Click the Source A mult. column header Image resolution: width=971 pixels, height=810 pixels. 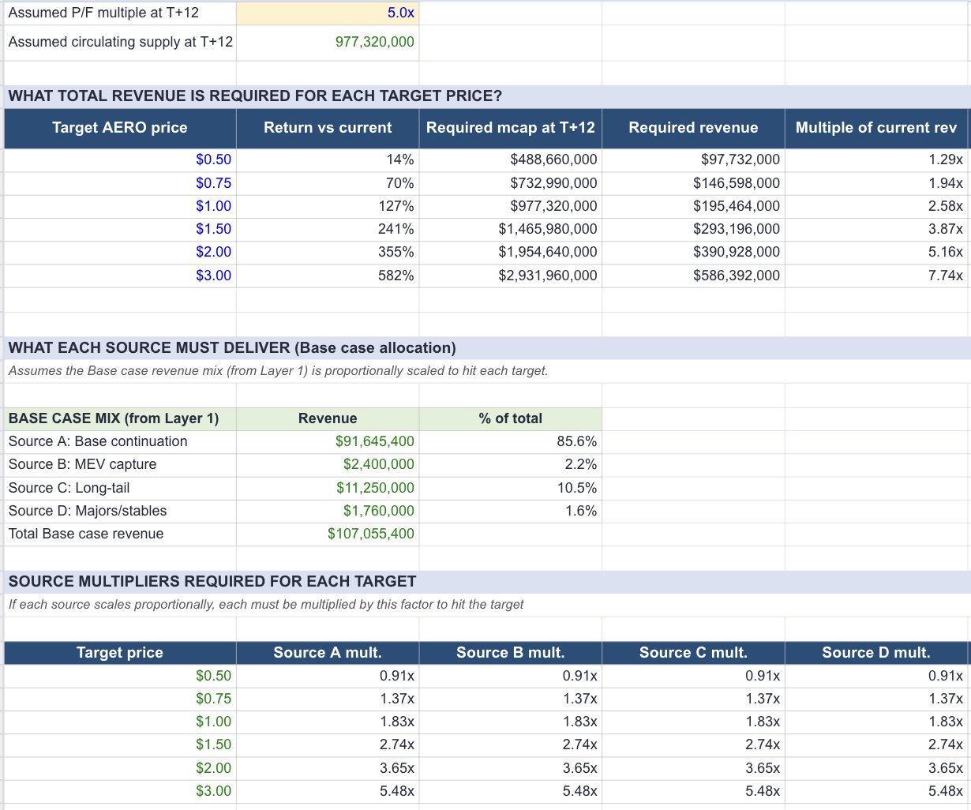point(327,653)
